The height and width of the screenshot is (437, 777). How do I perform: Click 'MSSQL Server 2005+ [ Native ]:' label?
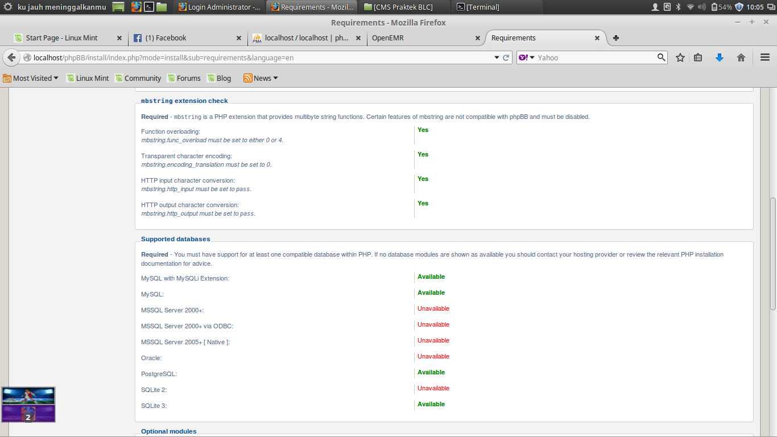point(185,342)
